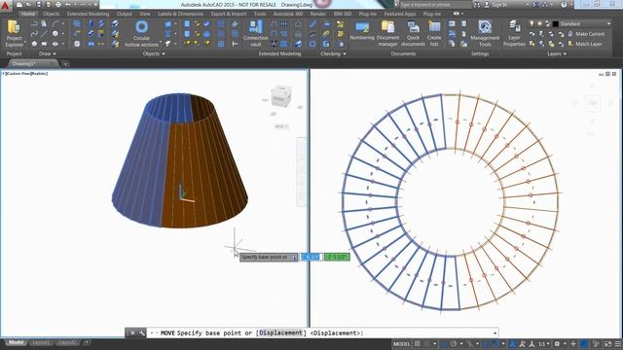Image resolution: width=623 pixels, height=350 pixels.
Task: Click the green dynamic input Y value field
Action: (337, 257)
